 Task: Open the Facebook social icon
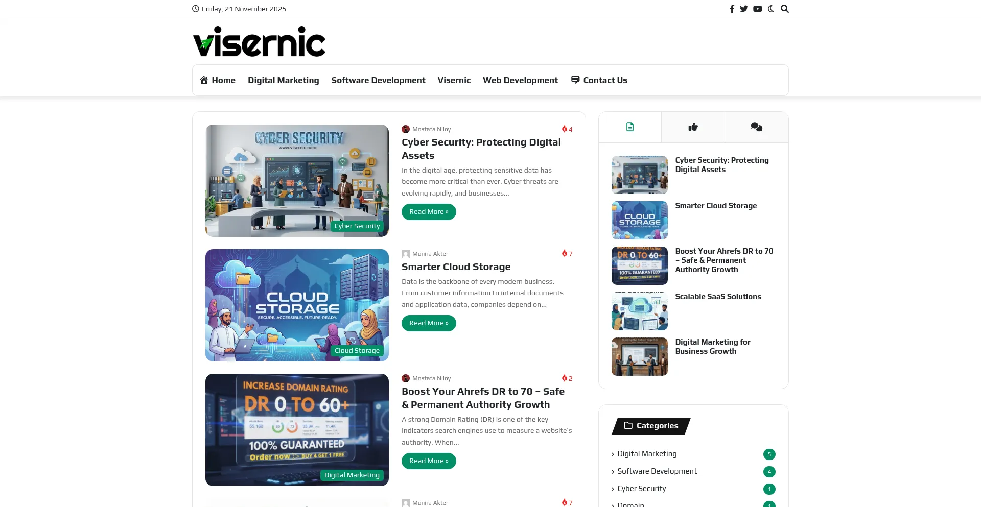[732, 9]
